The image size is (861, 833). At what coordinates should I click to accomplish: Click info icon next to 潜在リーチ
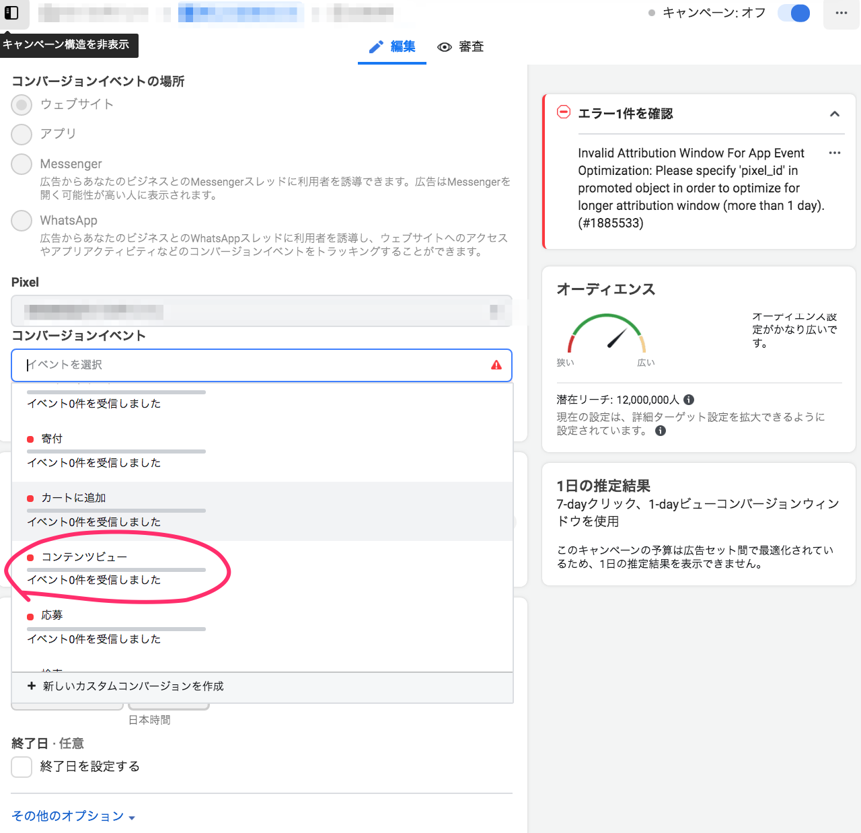pyautogui.click(x=689, y=400)
